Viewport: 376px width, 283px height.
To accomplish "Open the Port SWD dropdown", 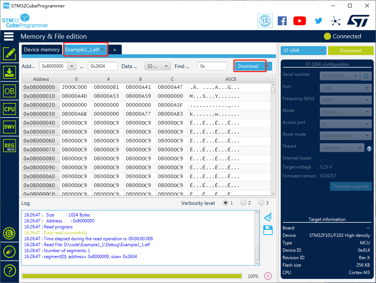I will coord(345,88).
